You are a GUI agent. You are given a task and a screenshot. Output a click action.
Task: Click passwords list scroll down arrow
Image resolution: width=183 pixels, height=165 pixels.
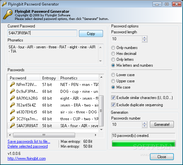[101, 129]
